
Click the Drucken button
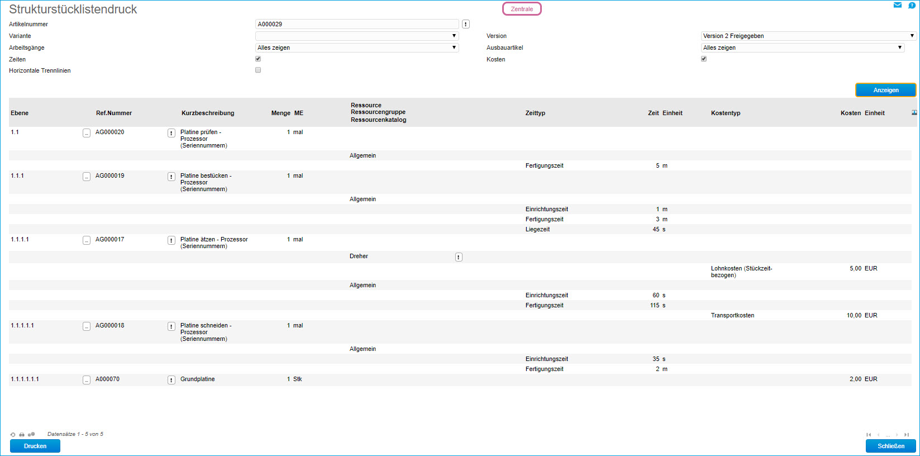point(35,446)
